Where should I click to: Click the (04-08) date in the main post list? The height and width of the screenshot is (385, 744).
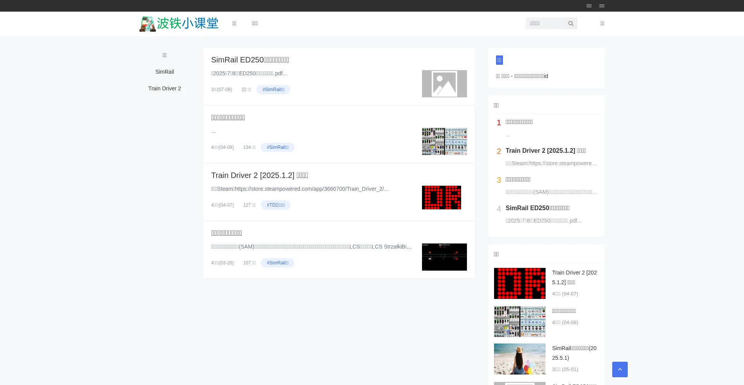pyautogui.click(x=222, y=147)
